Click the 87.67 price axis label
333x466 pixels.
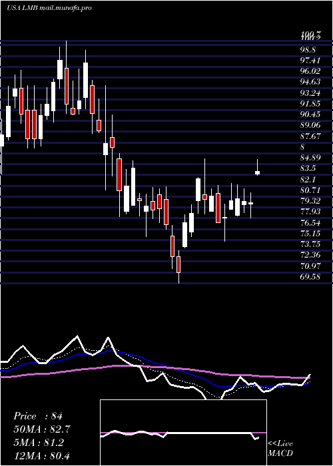310,136
